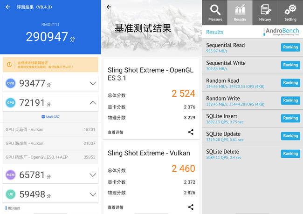Open AndroBench Setting tab
Image resolution: width=303 pixels, height=214 pixels.
(x=290, y=13)
